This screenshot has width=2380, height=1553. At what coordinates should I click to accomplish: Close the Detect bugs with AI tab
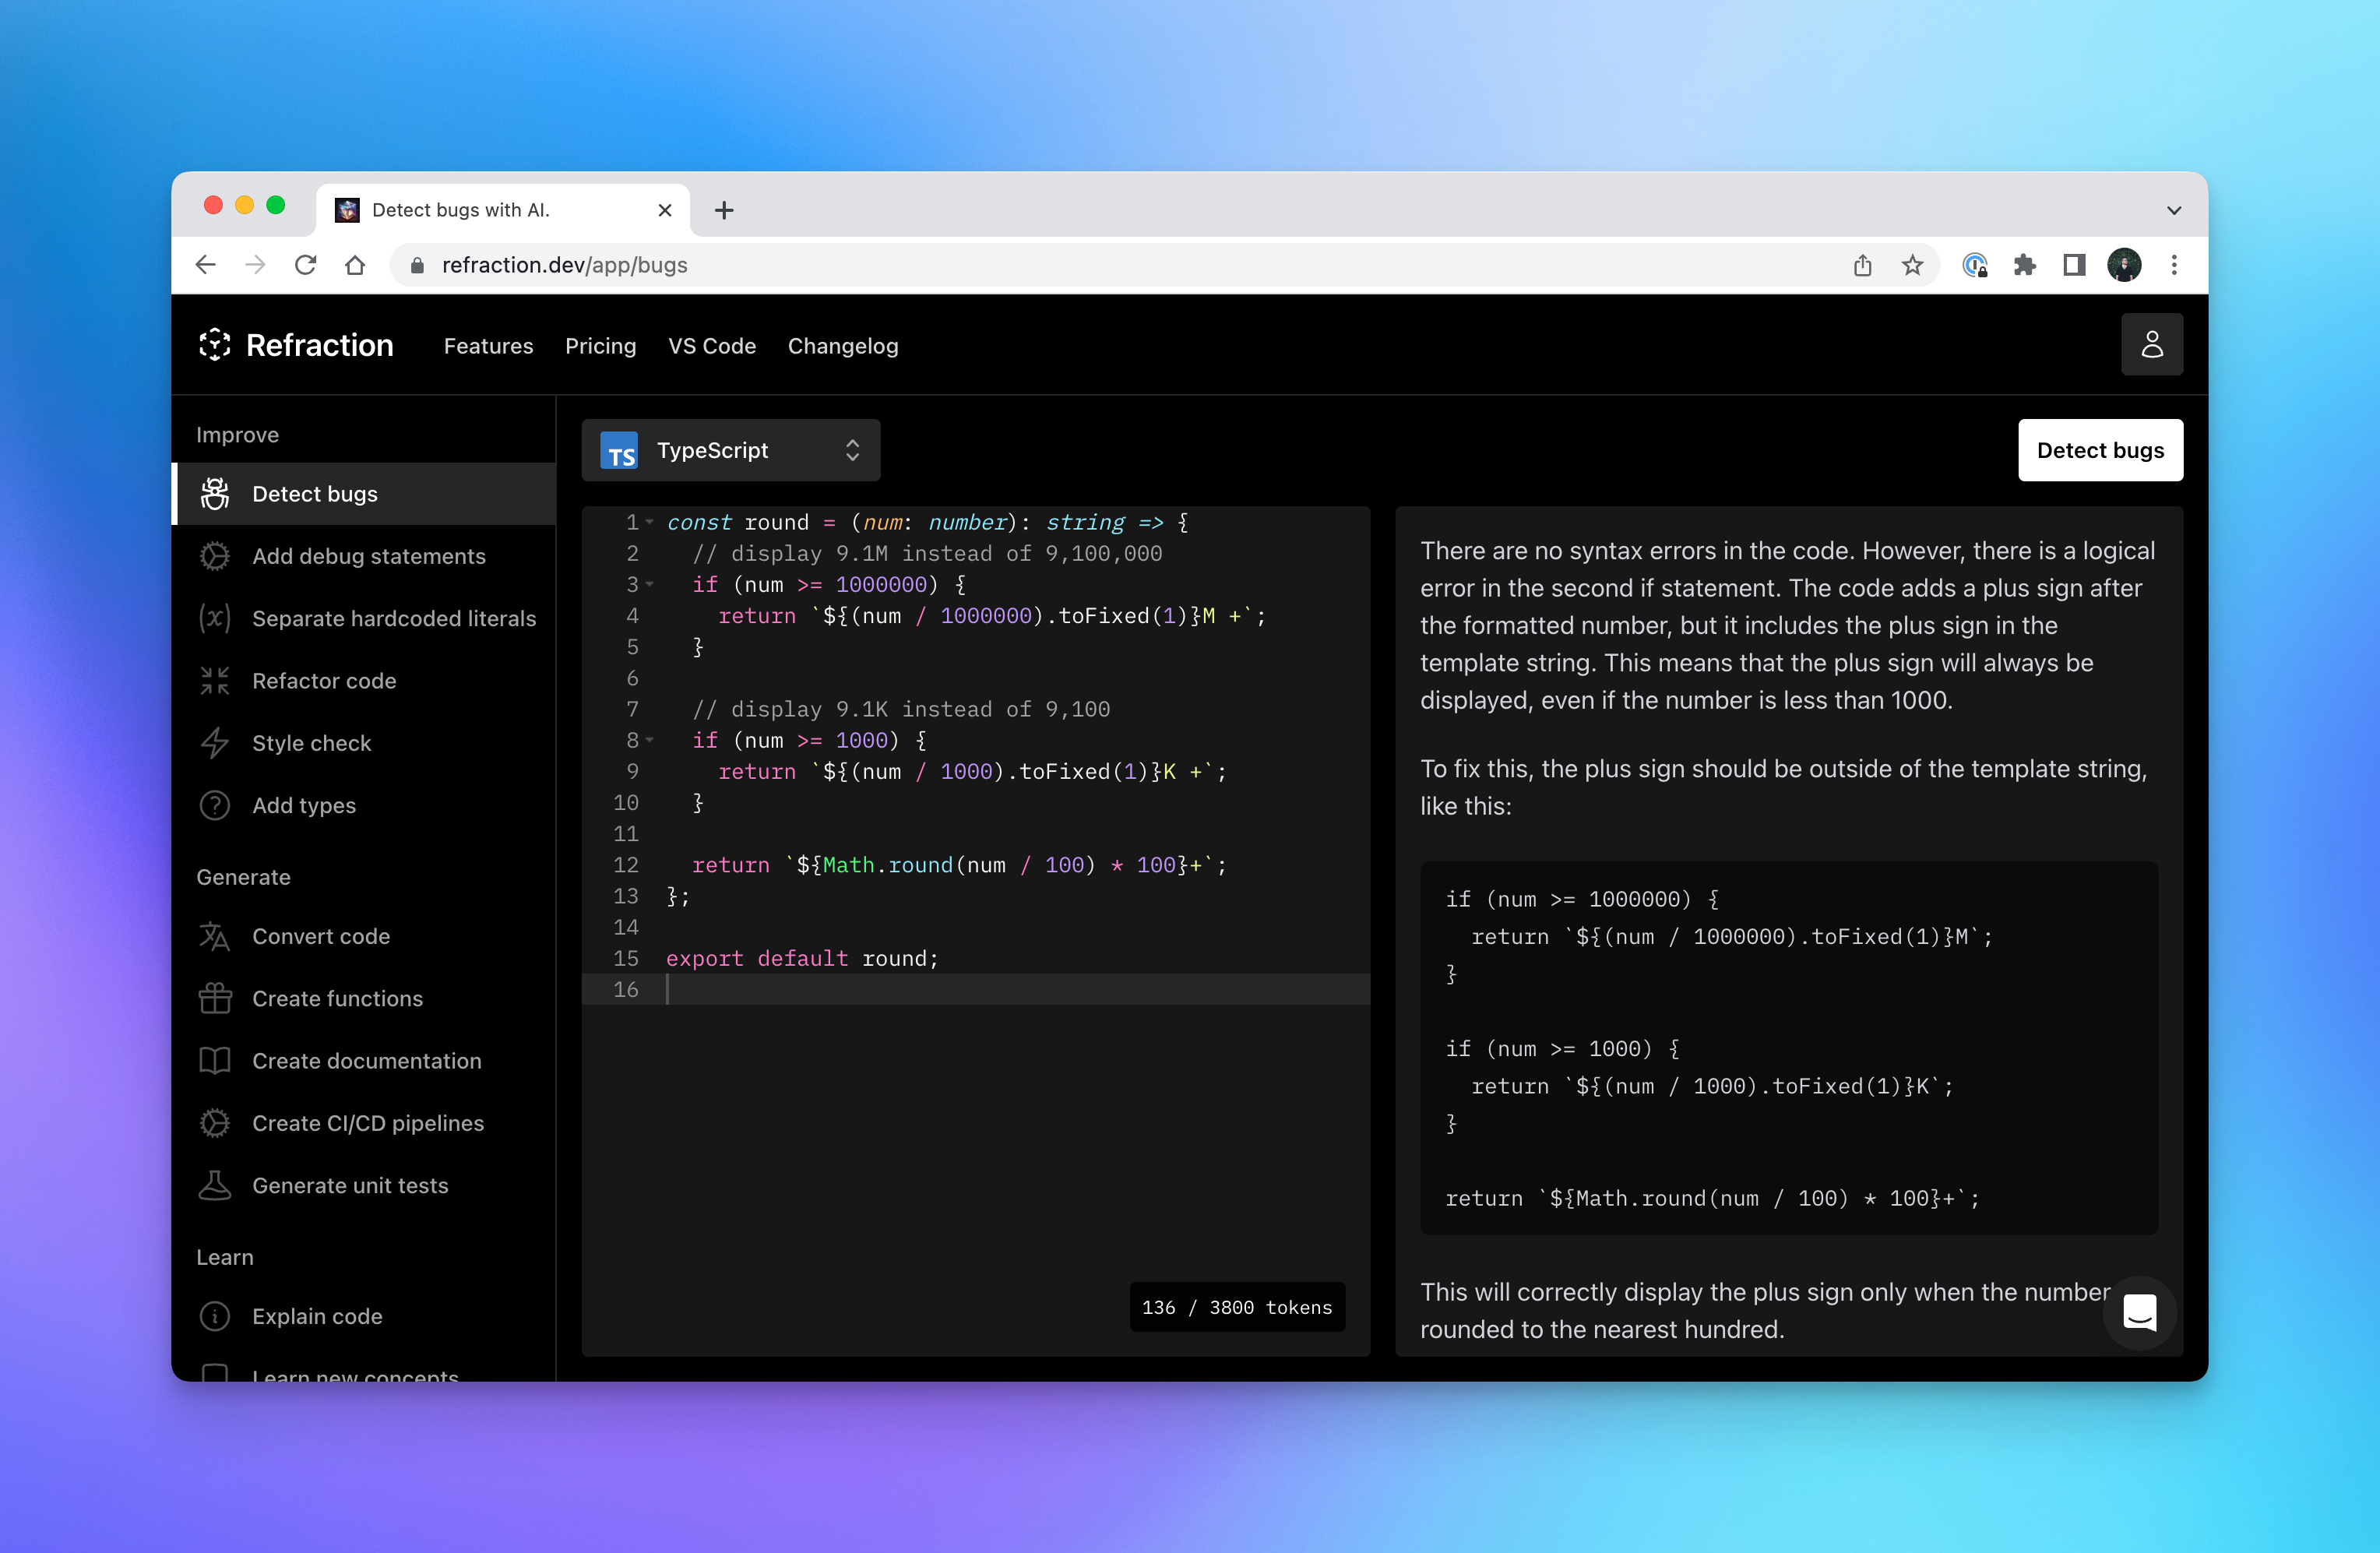(665, 210)
